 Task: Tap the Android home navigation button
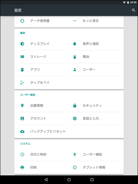69,179
